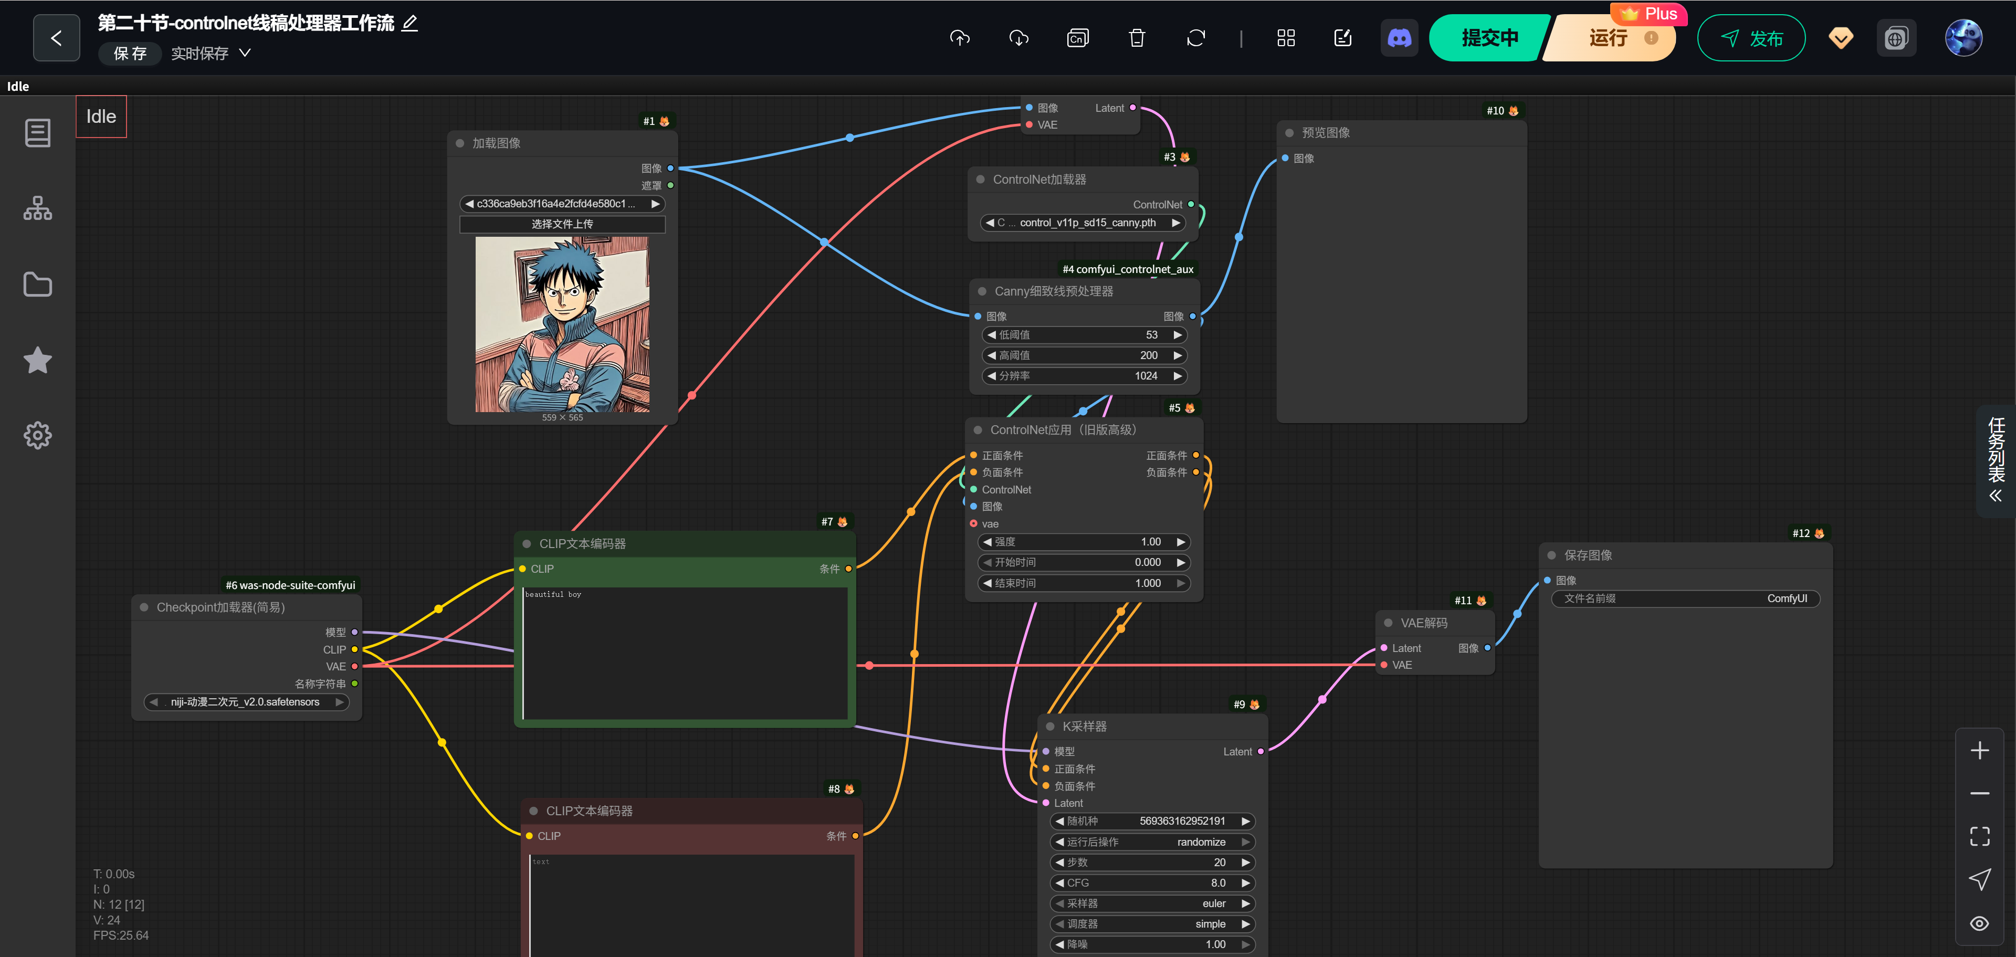Open the favorites star in left sidebar
This screenshot has width=2016, height=957.
click(38, 360)
